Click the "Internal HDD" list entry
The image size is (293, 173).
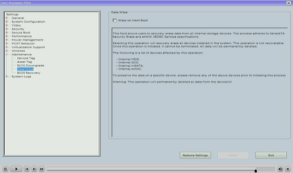coord(129,59)
